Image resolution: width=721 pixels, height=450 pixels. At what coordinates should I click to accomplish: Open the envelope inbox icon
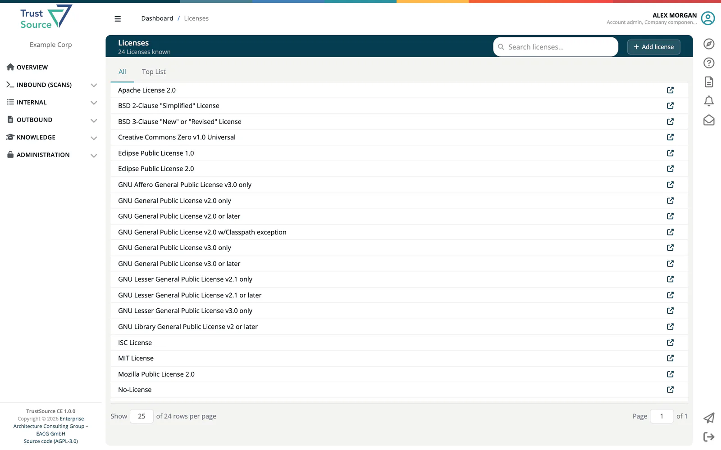(709, 120)
